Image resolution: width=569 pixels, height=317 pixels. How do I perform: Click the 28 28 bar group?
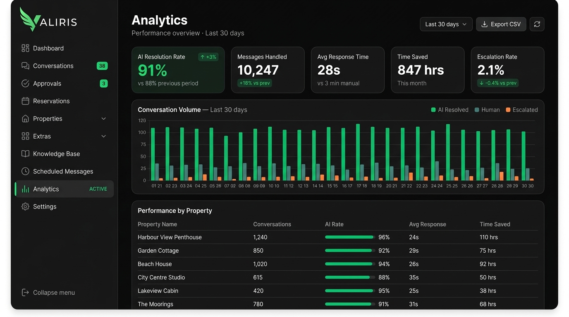point(497,155)
